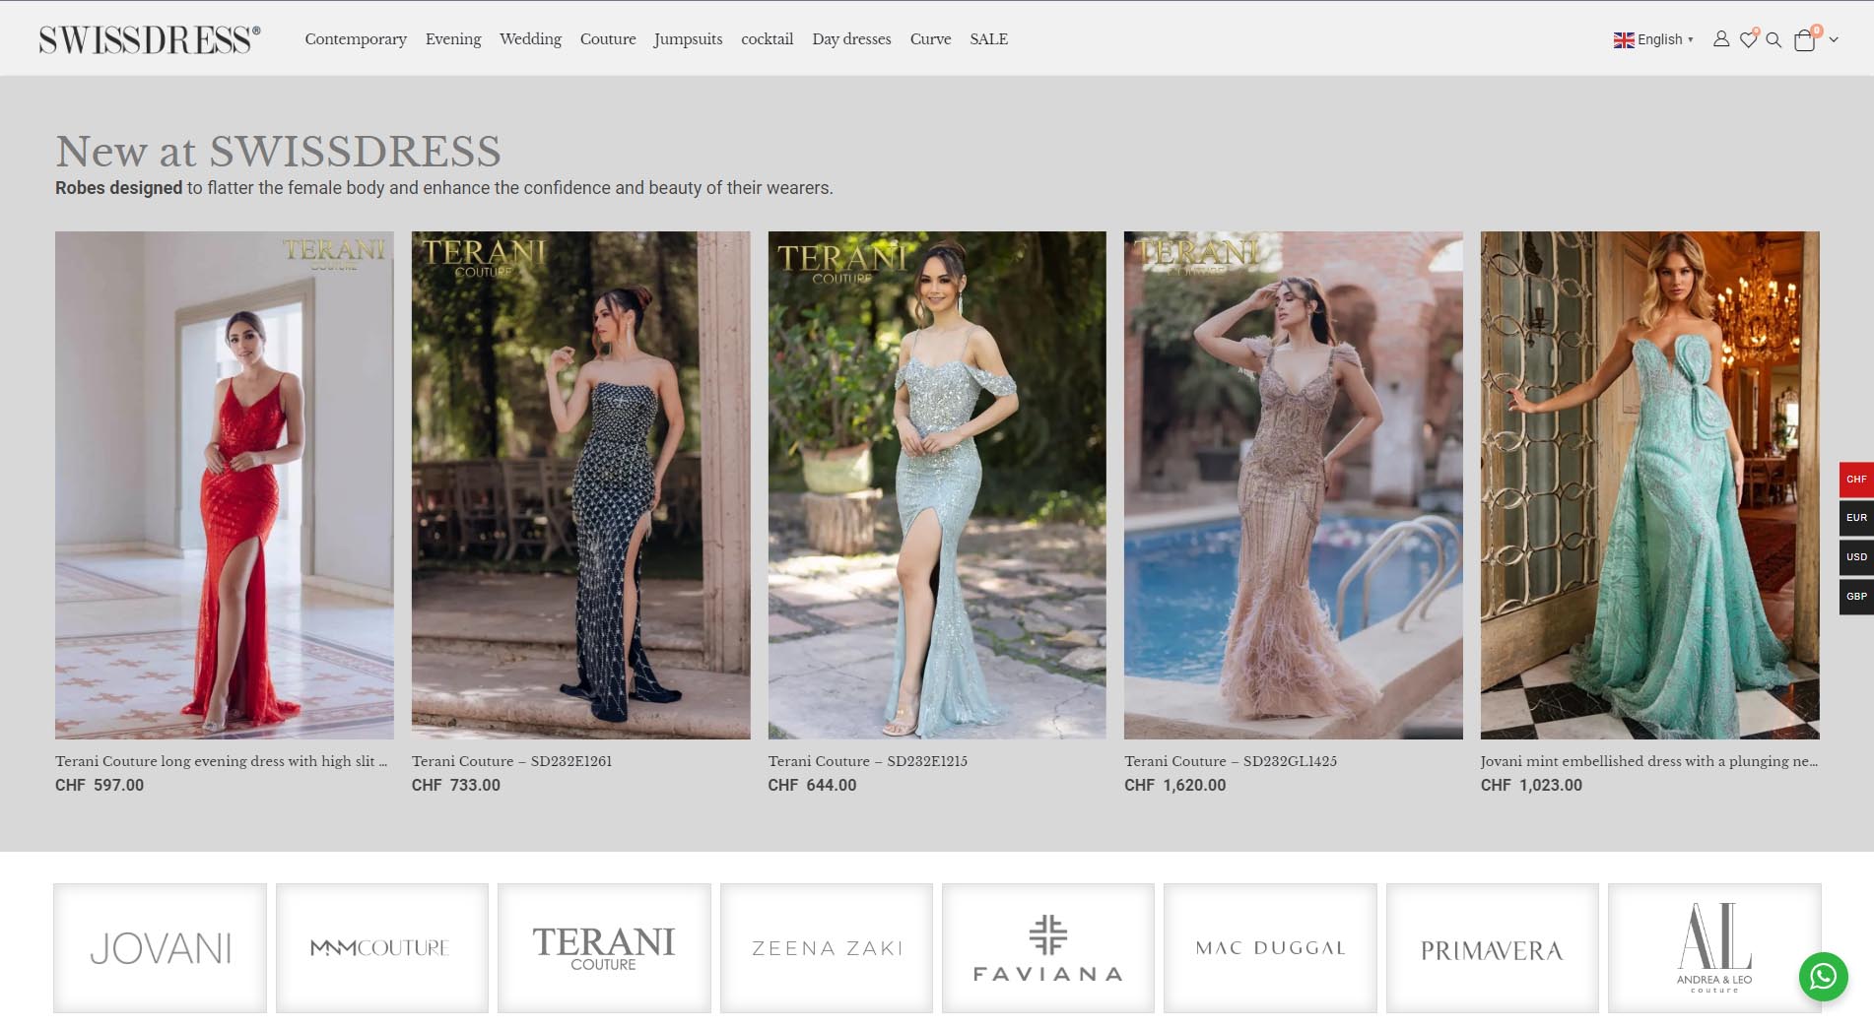1874x1028 pixels.
Task: Click the price CHF 597.00
Action: click(x=100, y=785)
